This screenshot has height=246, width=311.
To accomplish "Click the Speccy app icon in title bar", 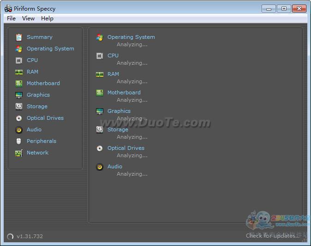I will [8, 8].
